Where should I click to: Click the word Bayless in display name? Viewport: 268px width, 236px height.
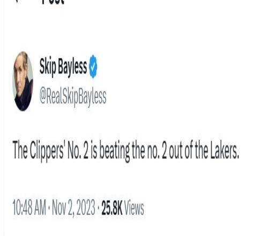coord(72,67)
